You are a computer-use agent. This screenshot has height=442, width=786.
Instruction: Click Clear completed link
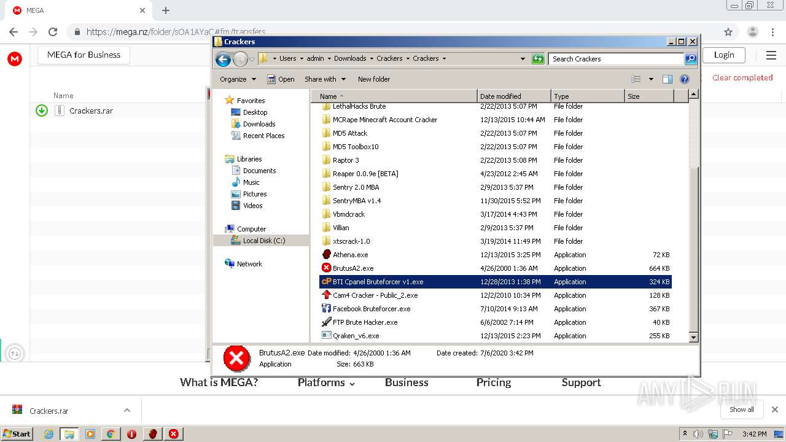pos(742,77)
